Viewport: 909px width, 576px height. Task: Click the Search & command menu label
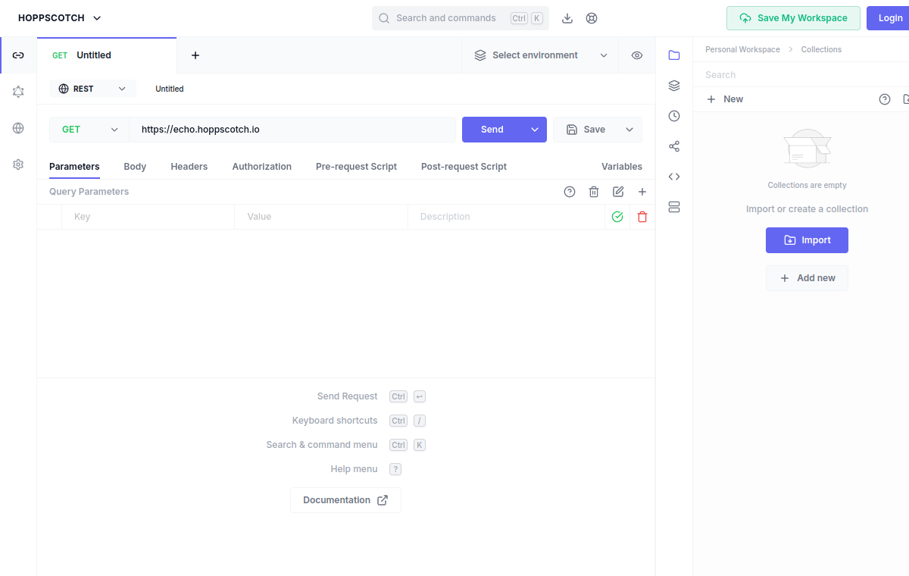(x=322, y=445)
